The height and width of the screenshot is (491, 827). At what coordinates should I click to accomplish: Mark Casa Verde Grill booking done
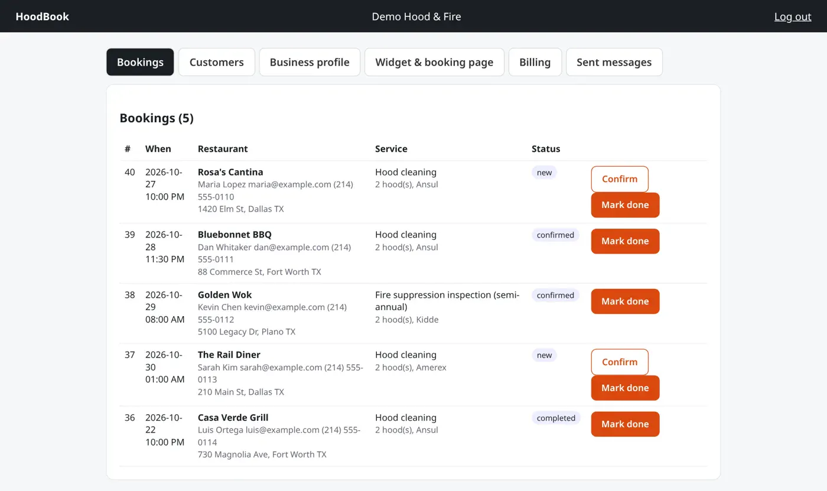[625, 424]
